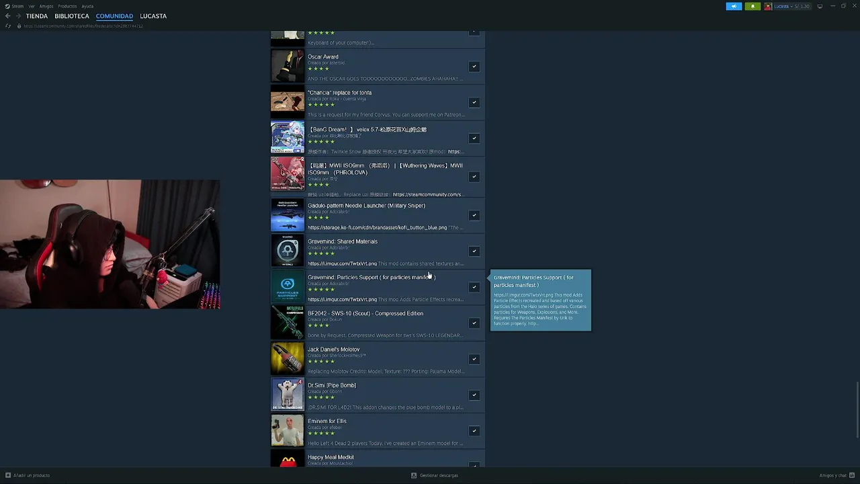
Task: Reload the page with the refresh icon
Action: pyautogui.click(x=8, y=26)
